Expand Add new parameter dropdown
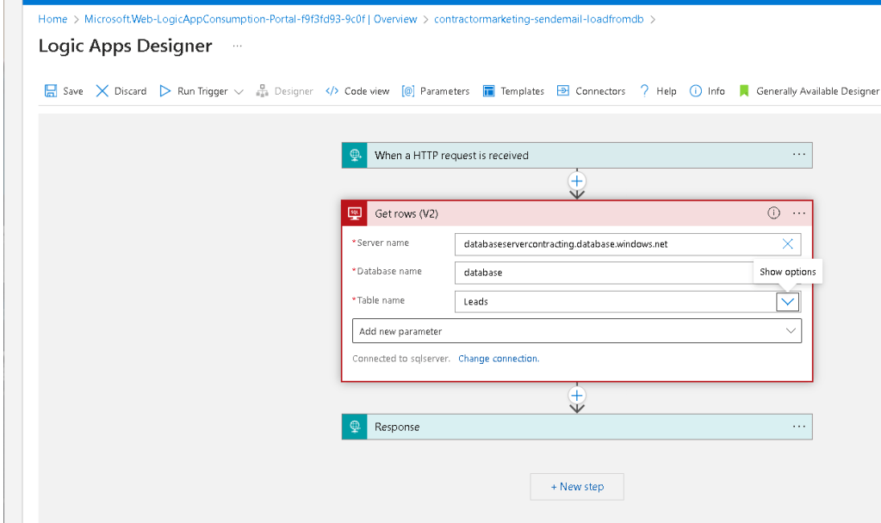The width and height of the screenshot is (881, 523). click(791, 331)
